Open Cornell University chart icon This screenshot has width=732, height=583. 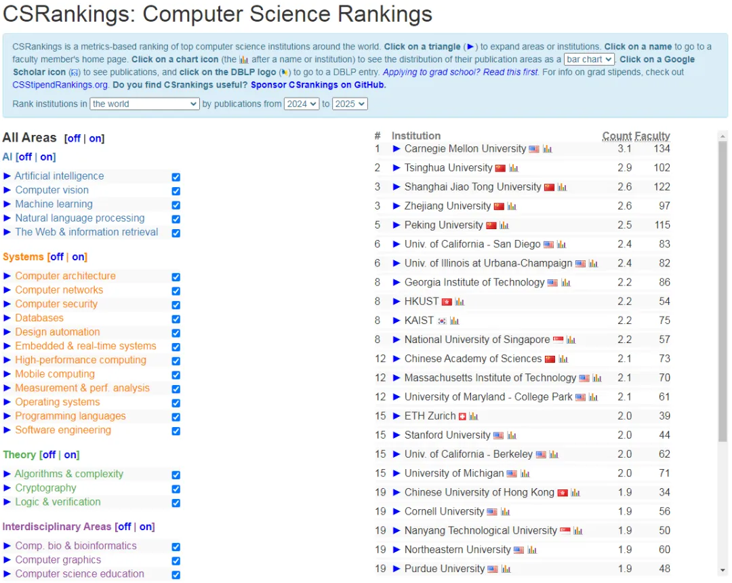pos(505,512)
